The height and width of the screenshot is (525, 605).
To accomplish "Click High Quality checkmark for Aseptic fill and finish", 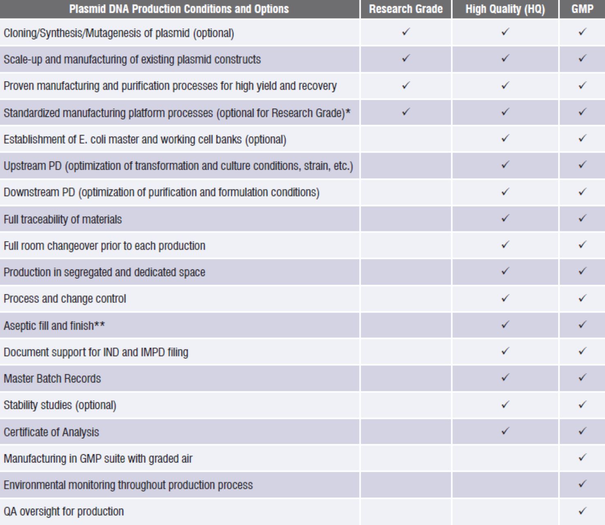I will (x=505, y=325).
